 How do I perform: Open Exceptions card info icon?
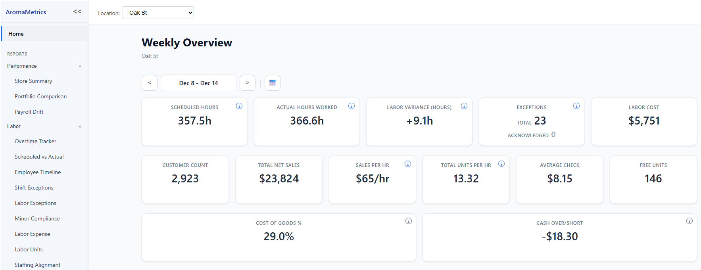[x=576, y=106]
